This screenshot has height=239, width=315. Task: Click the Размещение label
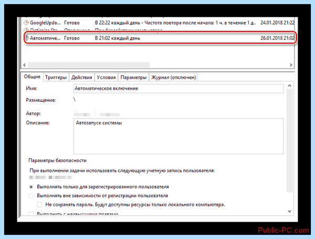click(41, 100)
